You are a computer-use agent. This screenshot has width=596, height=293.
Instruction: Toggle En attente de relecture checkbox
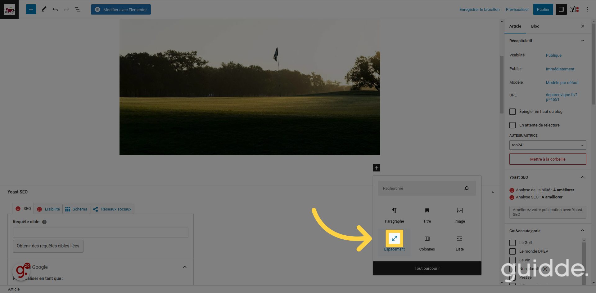tap(512, 125)
